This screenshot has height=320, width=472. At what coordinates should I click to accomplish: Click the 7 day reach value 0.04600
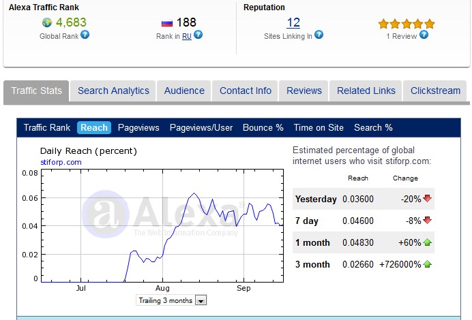[358, 221]
